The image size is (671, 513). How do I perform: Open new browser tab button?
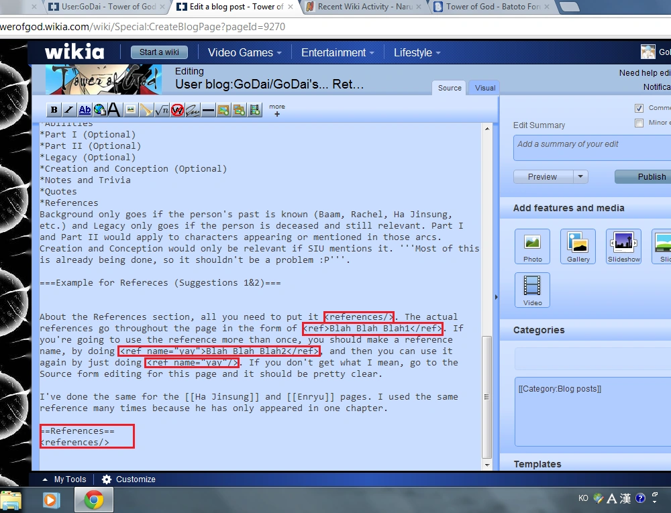(570, 7)
